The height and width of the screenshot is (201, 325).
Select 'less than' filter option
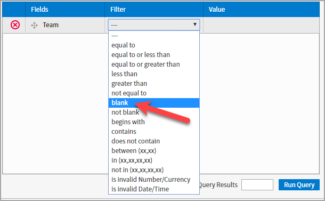154,74
